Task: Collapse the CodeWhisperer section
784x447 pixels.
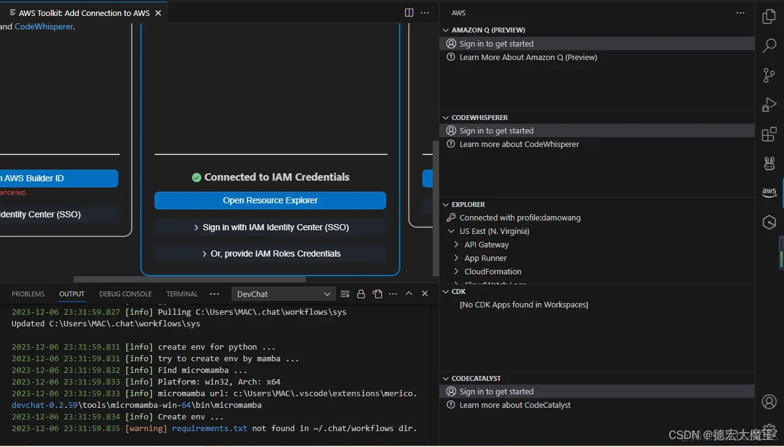Action: point(446,118)
